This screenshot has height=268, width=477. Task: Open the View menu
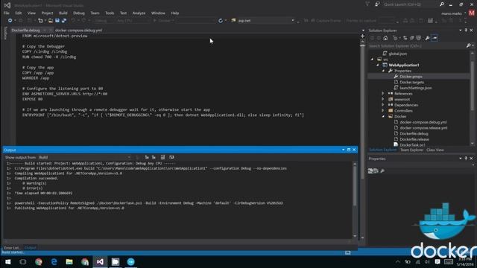31,13
